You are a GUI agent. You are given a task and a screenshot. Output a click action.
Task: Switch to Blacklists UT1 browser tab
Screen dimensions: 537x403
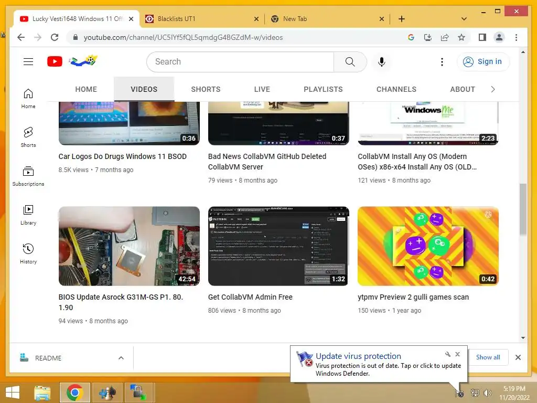point(202,19)
